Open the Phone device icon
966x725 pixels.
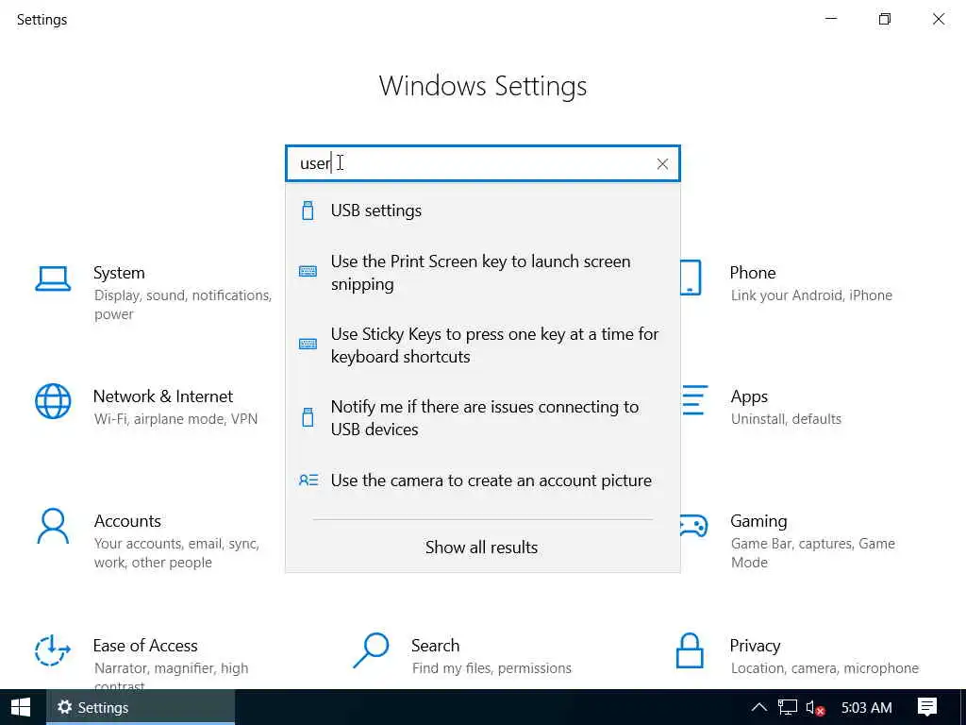(691, 278)
